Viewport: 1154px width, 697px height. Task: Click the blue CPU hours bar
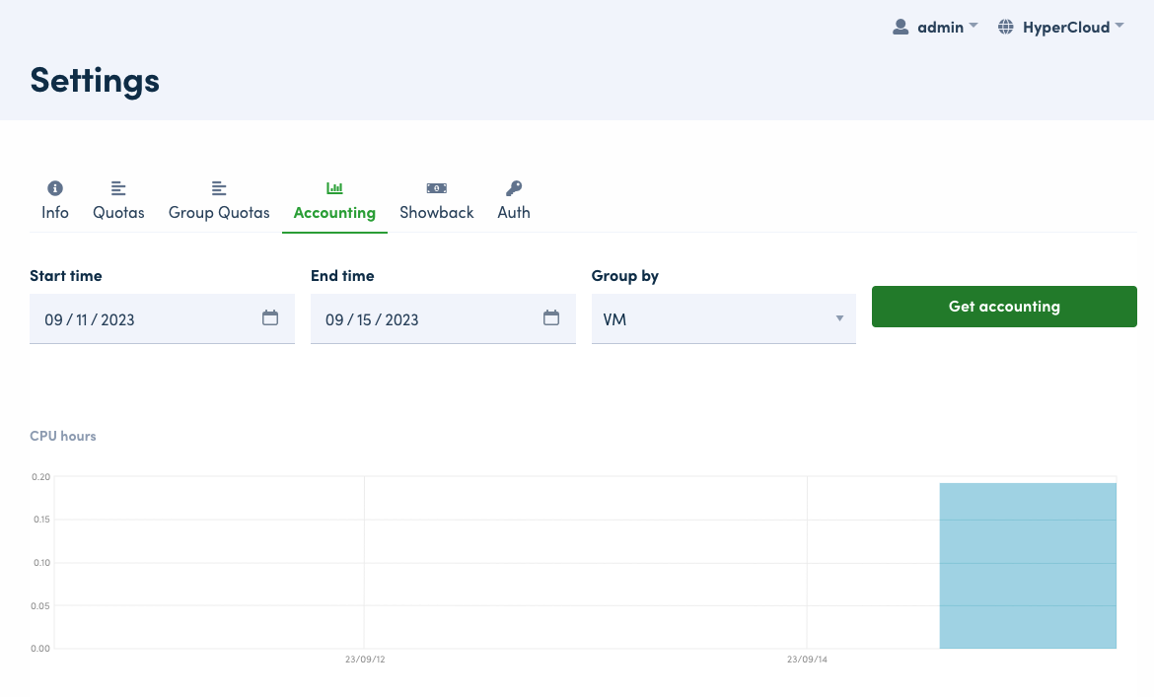coord(1027,565)
